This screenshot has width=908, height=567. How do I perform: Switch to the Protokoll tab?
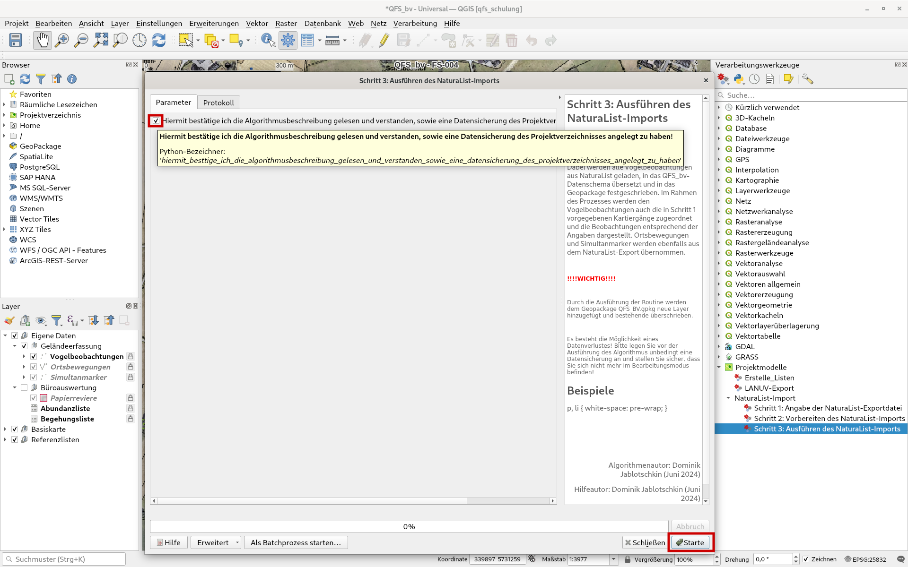[x=218, y=103]
